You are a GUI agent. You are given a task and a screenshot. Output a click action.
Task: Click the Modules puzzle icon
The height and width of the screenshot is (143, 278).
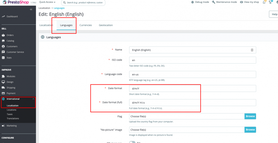(x=3, y=76)
